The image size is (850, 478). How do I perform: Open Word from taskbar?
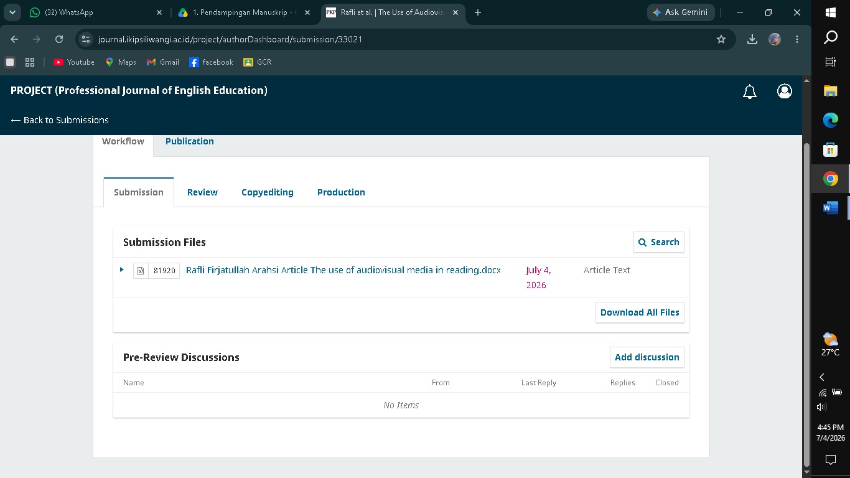point(831,208)
